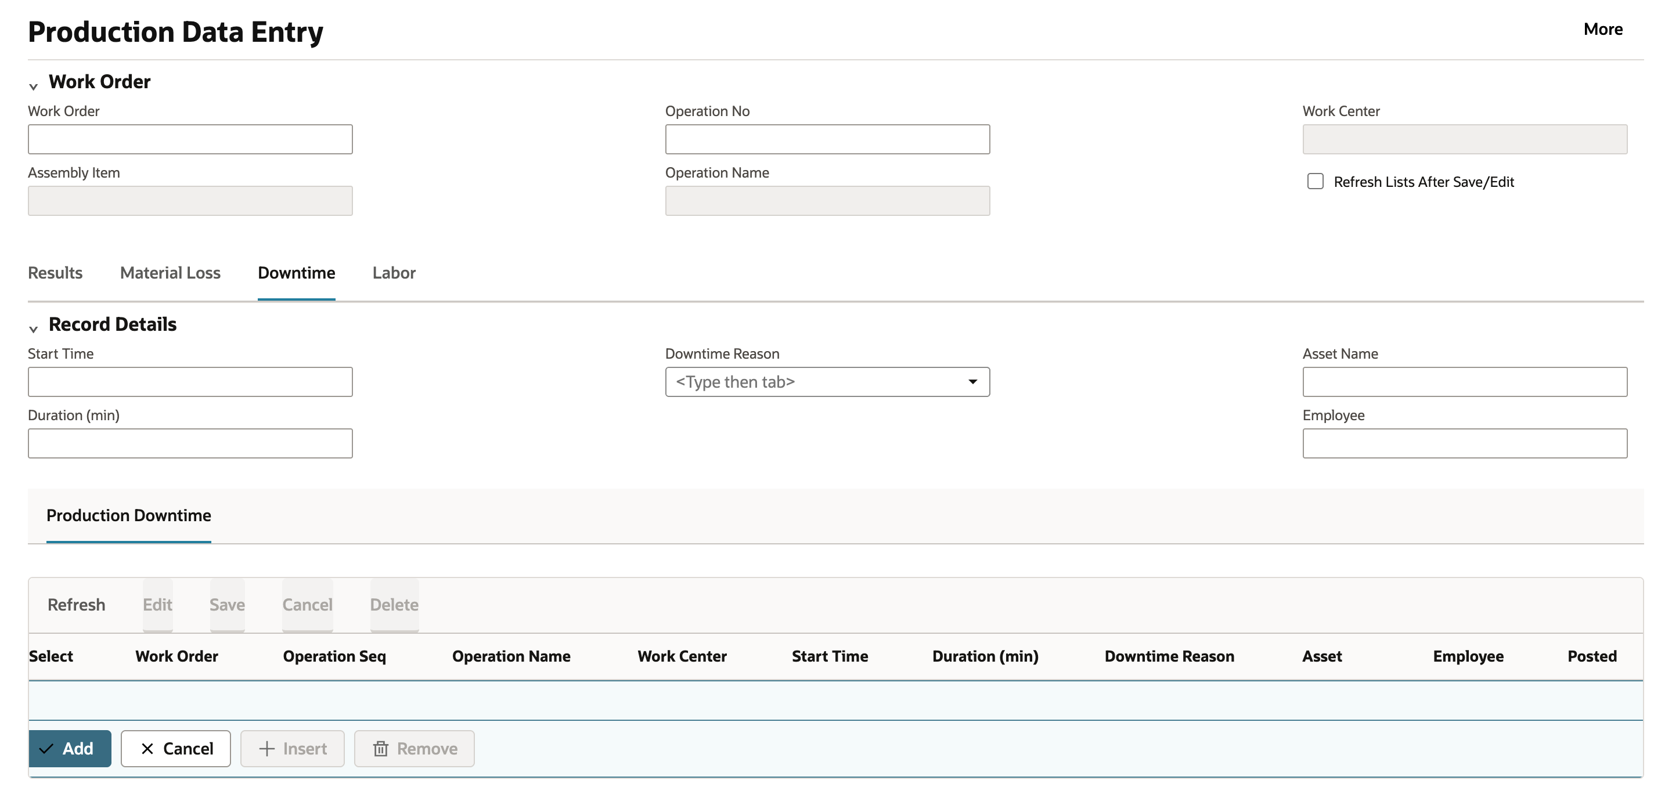Click the Refresh toolbar button
Screen dimensions: 1672x787
[x=77, y=605]
